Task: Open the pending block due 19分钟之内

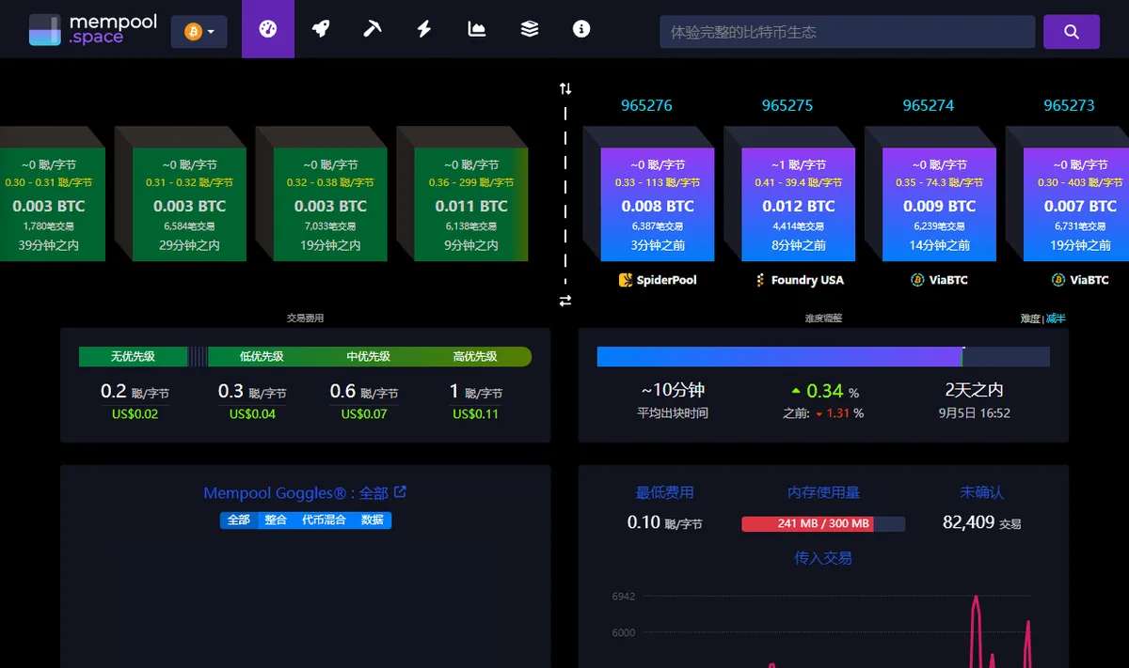Action: [329, 204]
